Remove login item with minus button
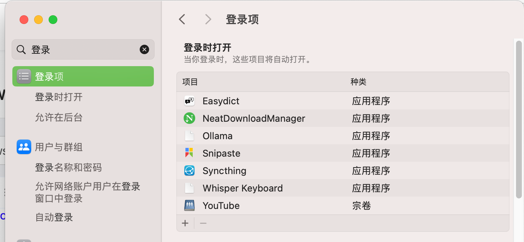The height and width of the screenshot is (242, 524). tap(203, 223)
